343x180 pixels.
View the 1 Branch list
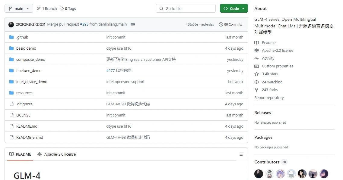(x=47, y=8)
